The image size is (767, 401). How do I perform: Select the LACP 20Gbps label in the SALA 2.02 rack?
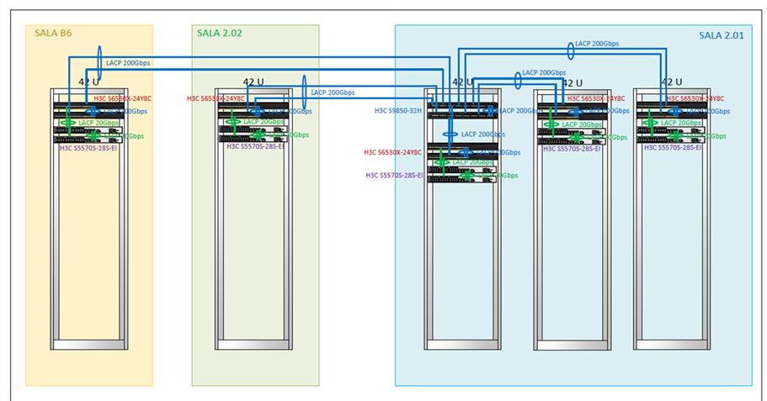tap(264, 122)
